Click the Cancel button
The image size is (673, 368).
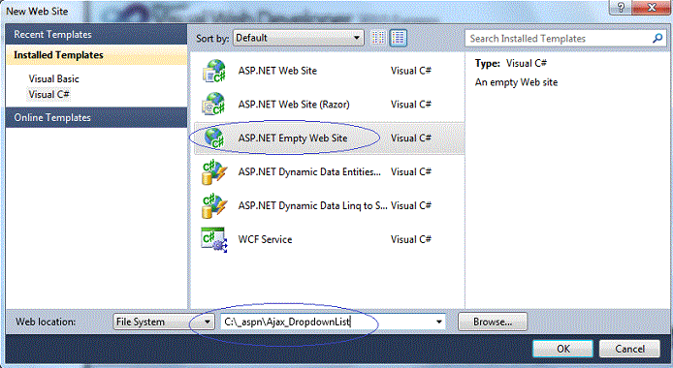click(629, 349)
